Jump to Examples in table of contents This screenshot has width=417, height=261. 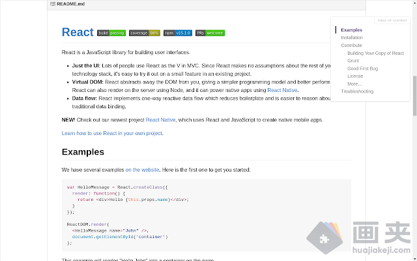click(x=351, y=30)
